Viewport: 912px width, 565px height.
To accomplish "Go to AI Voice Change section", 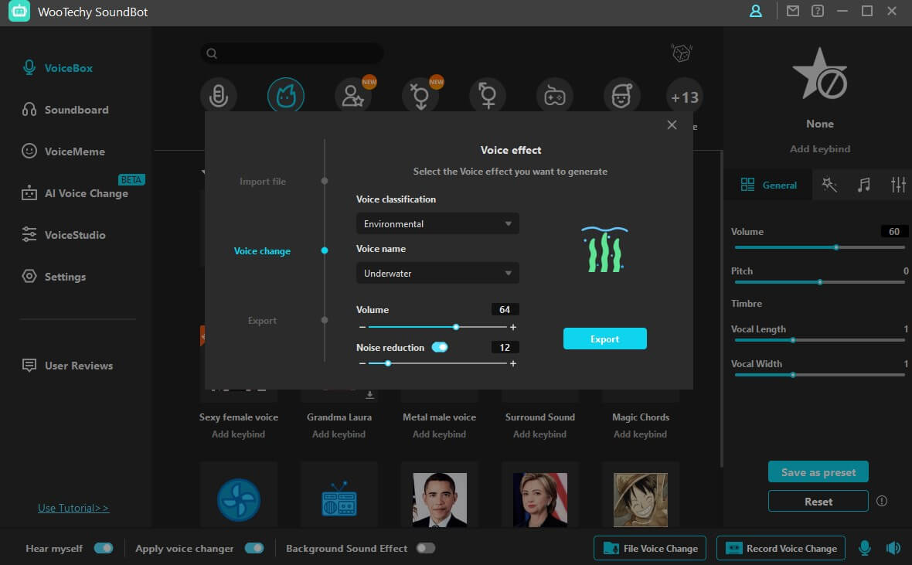I will tap(86, 193).
